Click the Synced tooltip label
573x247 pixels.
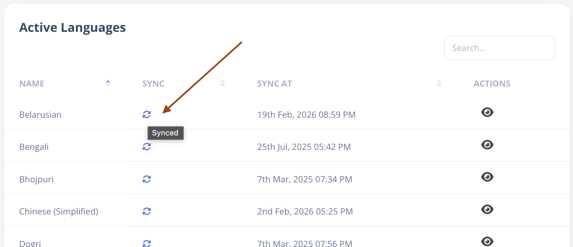click(165, 133)
